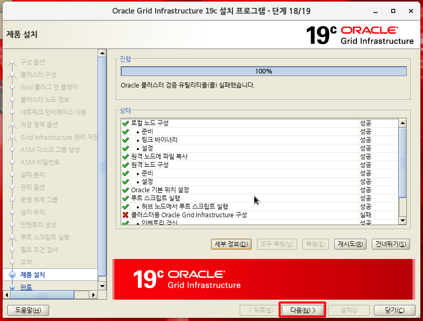Click Oracle 기본 위치 설정 row text
This screenshot has height=321, width=423.
pyautogui.click(x=160, y=190)
